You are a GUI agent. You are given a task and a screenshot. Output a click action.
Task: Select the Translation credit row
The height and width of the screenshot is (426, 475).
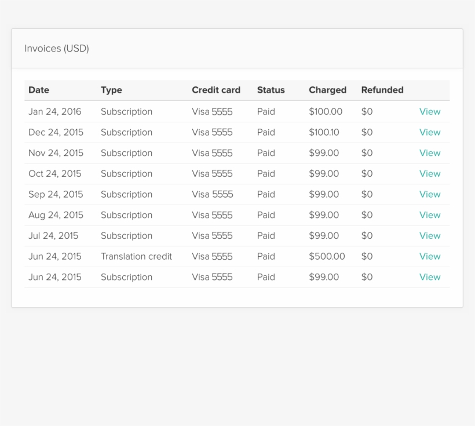tap(136, 256)
